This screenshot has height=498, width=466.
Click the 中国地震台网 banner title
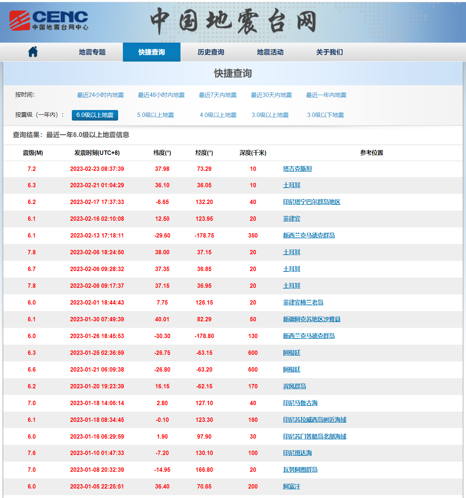tap(233, 21)
